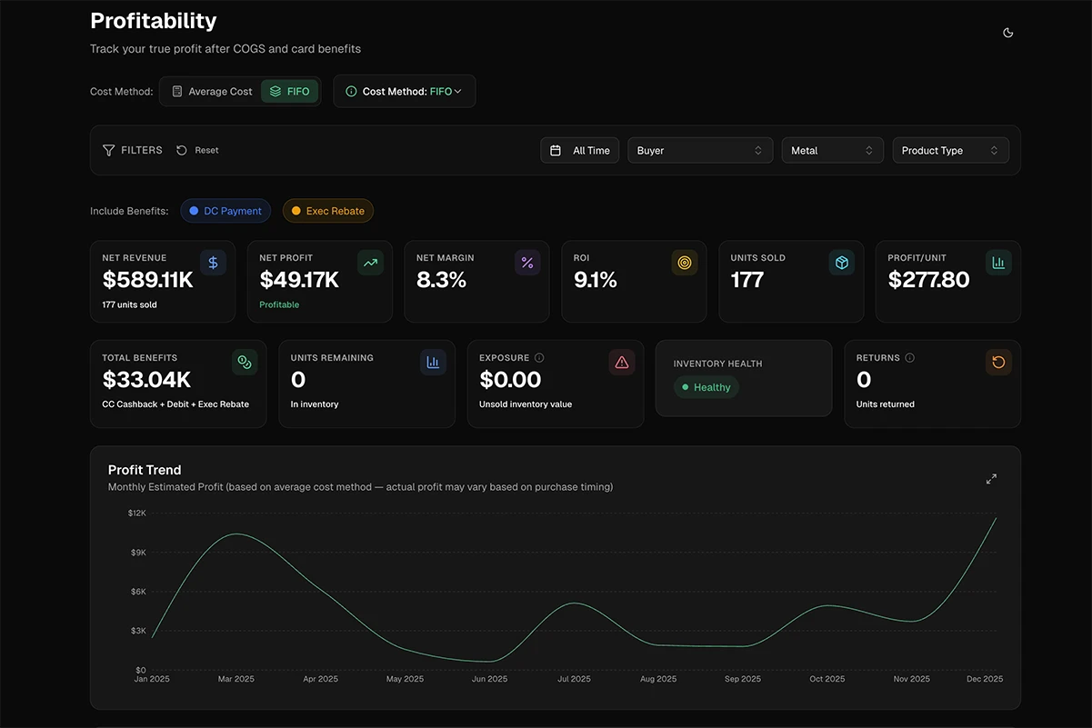Toggle the Exec Rebate benefit pill
Viewport: 1092px width, 728px height.
pos(327,210)
